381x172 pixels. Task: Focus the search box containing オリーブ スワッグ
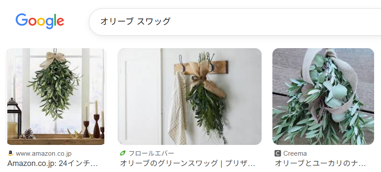pos(235,22)
